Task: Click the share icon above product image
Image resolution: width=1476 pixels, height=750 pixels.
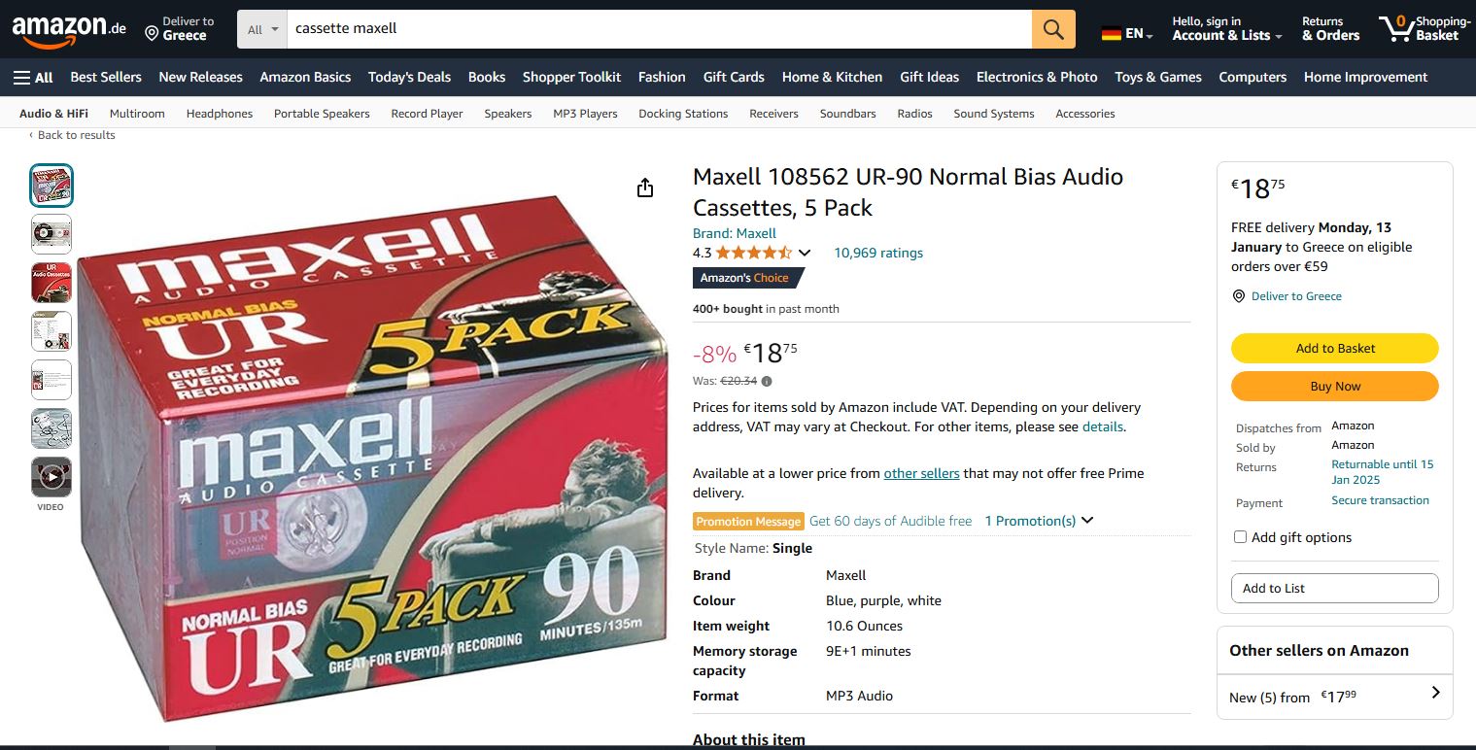Action: [645, 187]
